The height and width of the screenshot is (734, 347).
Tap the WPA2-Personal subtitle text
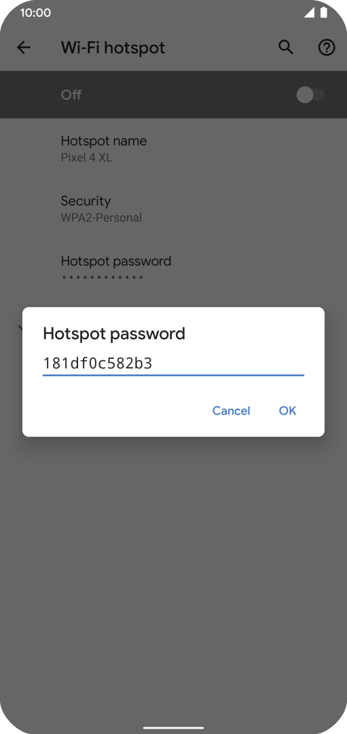point(101,217)
